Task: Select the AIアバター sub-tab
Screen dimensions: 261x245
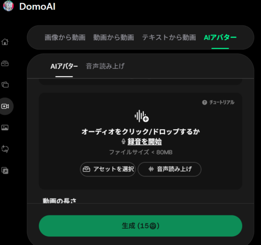Action: tap(64, 66)
